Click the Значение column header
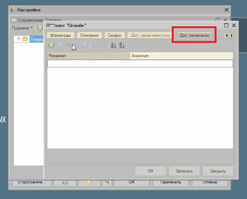The image size is (247, 199). 181,56
